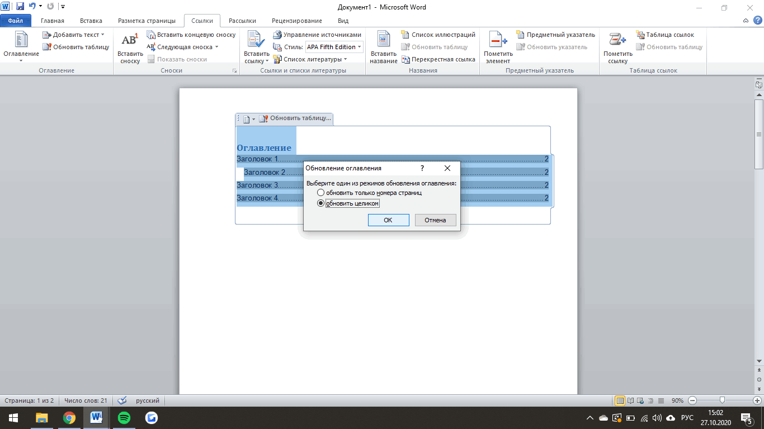Click the help question mark in dialog
The image size is (764, 429).
pos(422,168)
